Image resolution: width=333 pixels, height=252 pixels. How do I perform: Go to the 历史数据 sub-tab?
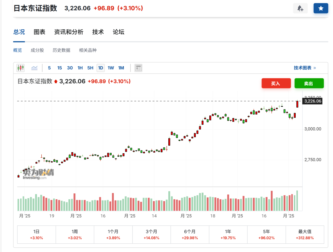point(61,50)
